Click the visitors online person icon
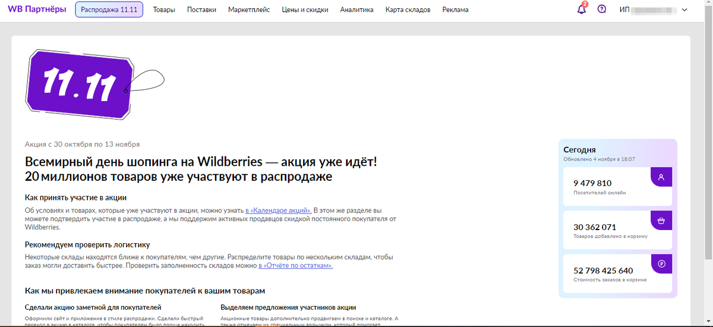Viewport: 713px width, 327px height. tap(661, 177)
